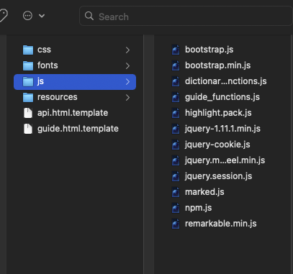The image size is (293, 274).
Task: Click the tag icon in toolbar
Action: tap(4, 15)
